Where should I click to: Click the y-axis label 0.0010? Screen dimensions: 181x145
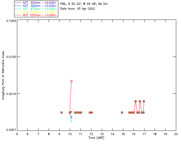tap(11, 94)
